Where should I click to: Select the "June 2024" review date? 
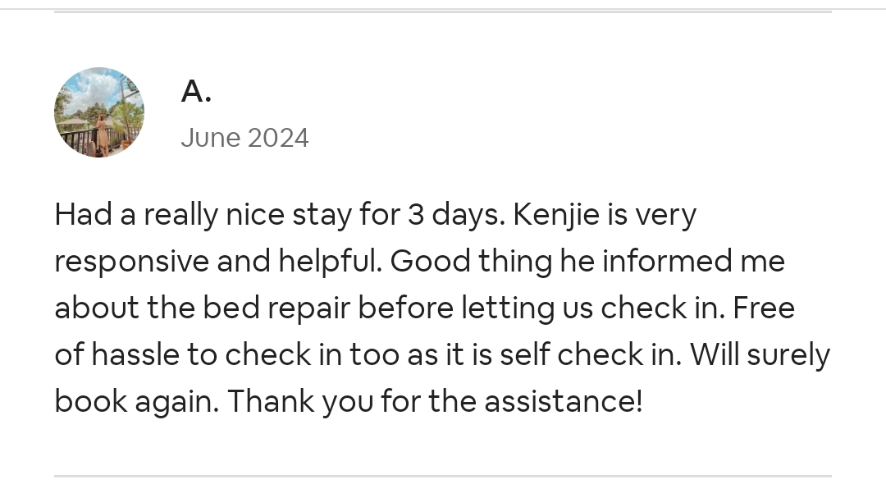click(x=244, y=138)
